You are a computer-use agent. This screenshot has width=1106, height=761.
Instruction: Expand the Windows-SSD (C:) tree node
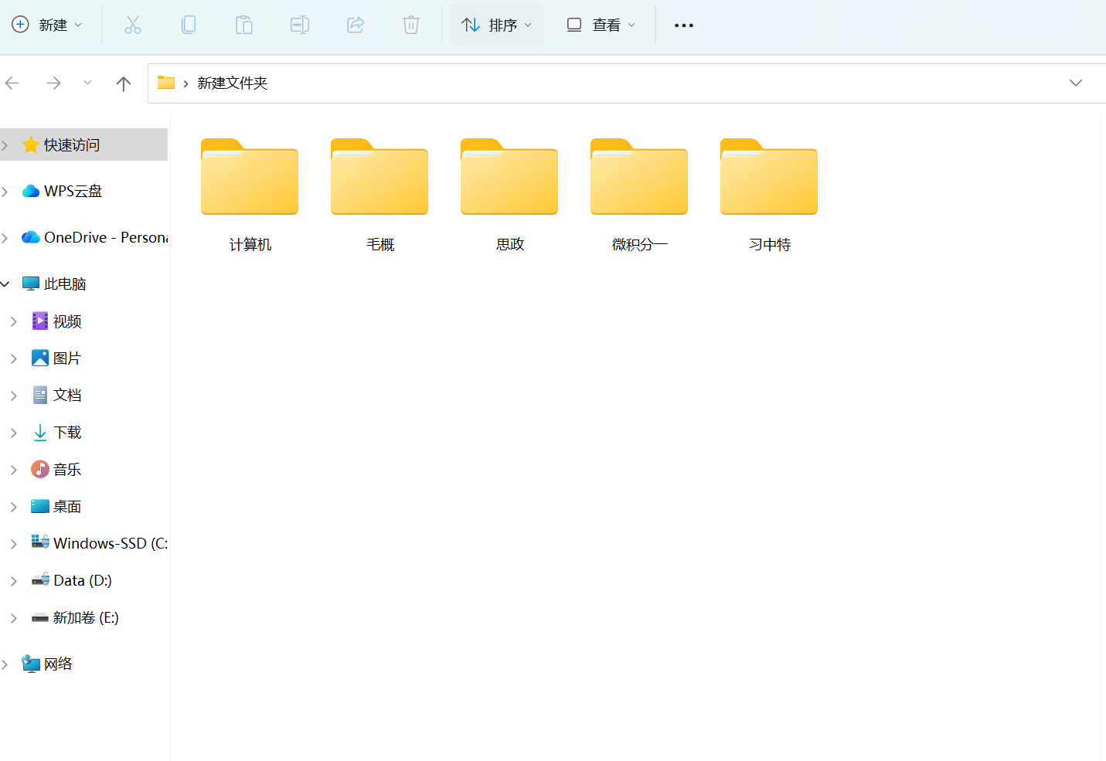14,544
